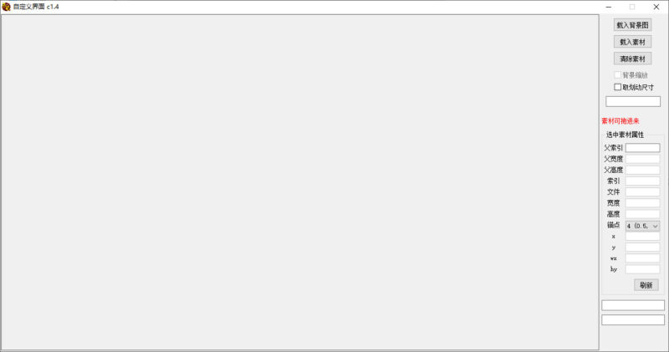Enable the 取划动尺寸 checkbox
This screenshot has height=352, width=669.
click(x=617, y=87)
